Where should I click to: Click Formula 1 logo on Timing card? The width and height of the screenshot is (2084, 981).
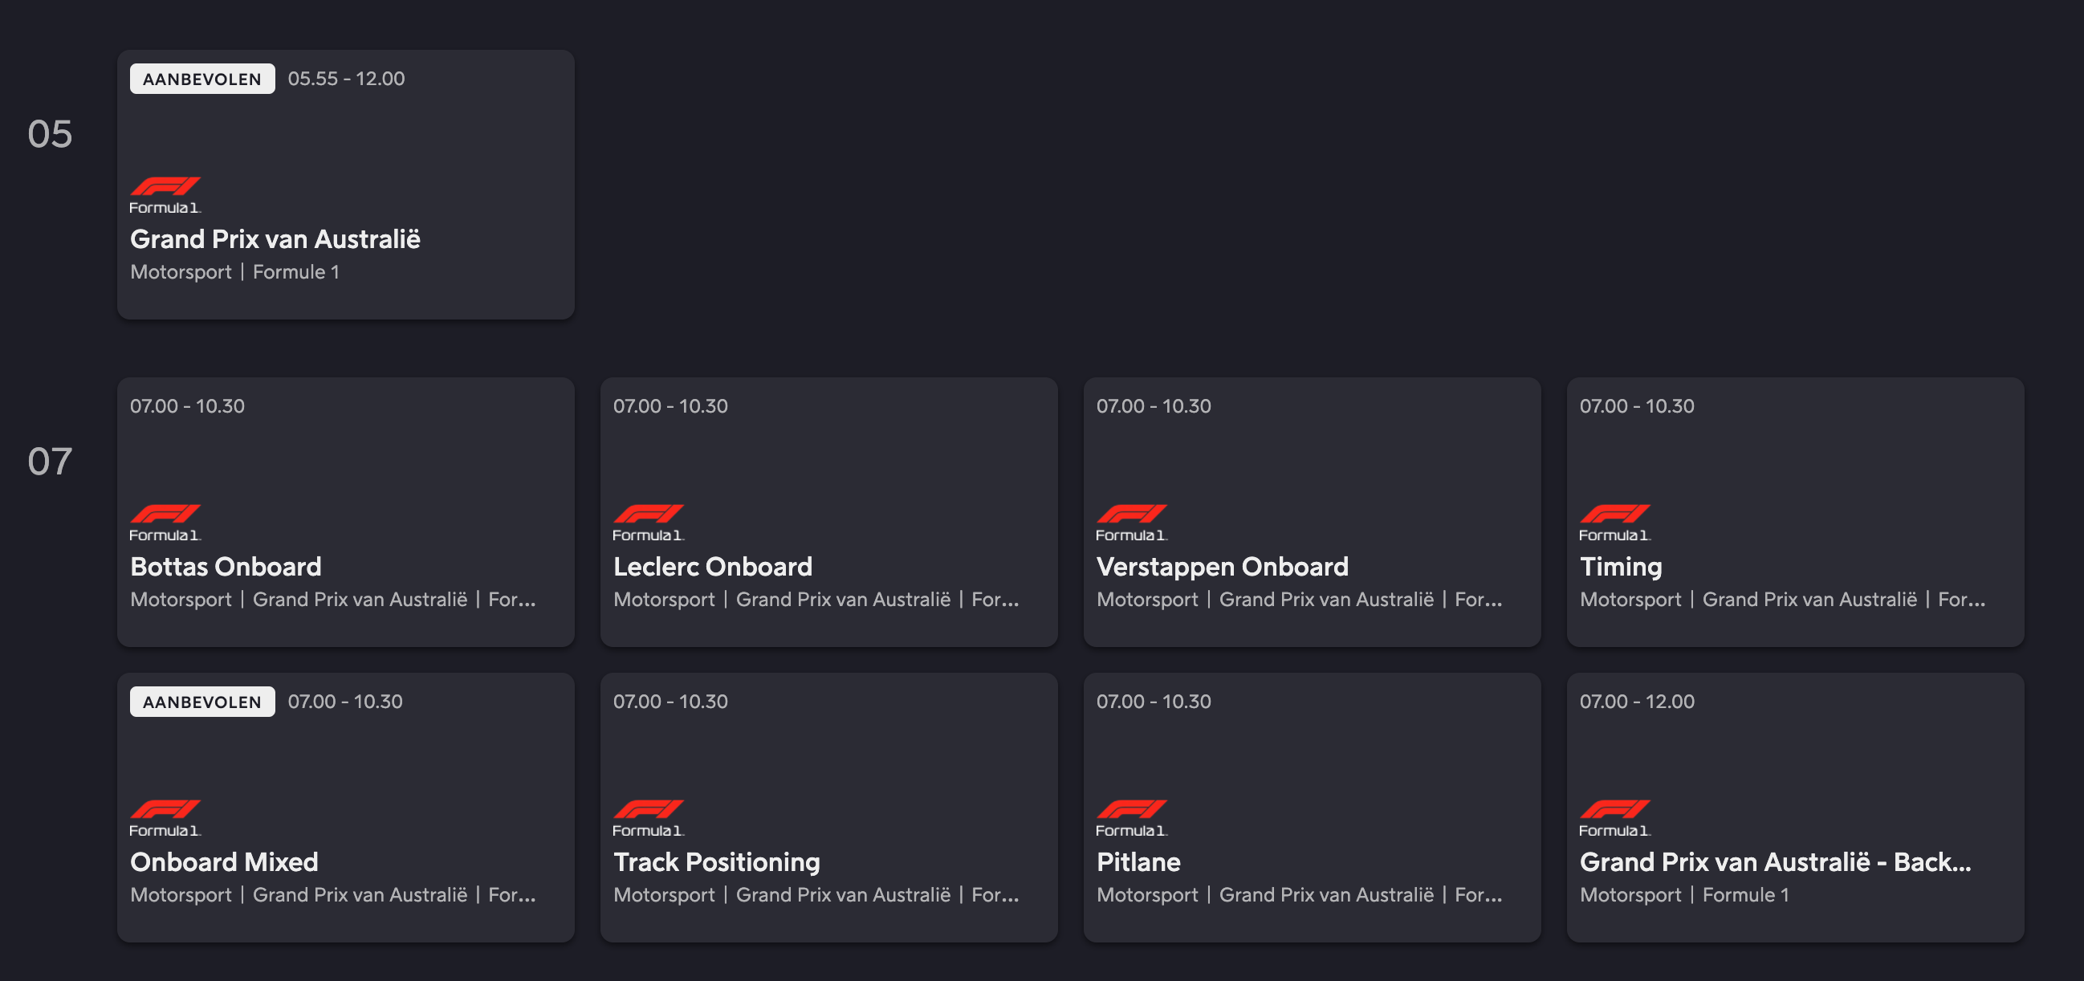tap(1614, 522)
